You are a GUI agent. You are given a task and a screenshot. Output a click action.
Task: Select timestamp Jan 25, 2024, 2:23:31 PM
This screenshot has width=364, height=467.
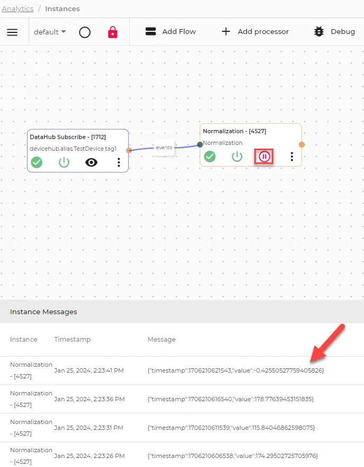[88, 428]
